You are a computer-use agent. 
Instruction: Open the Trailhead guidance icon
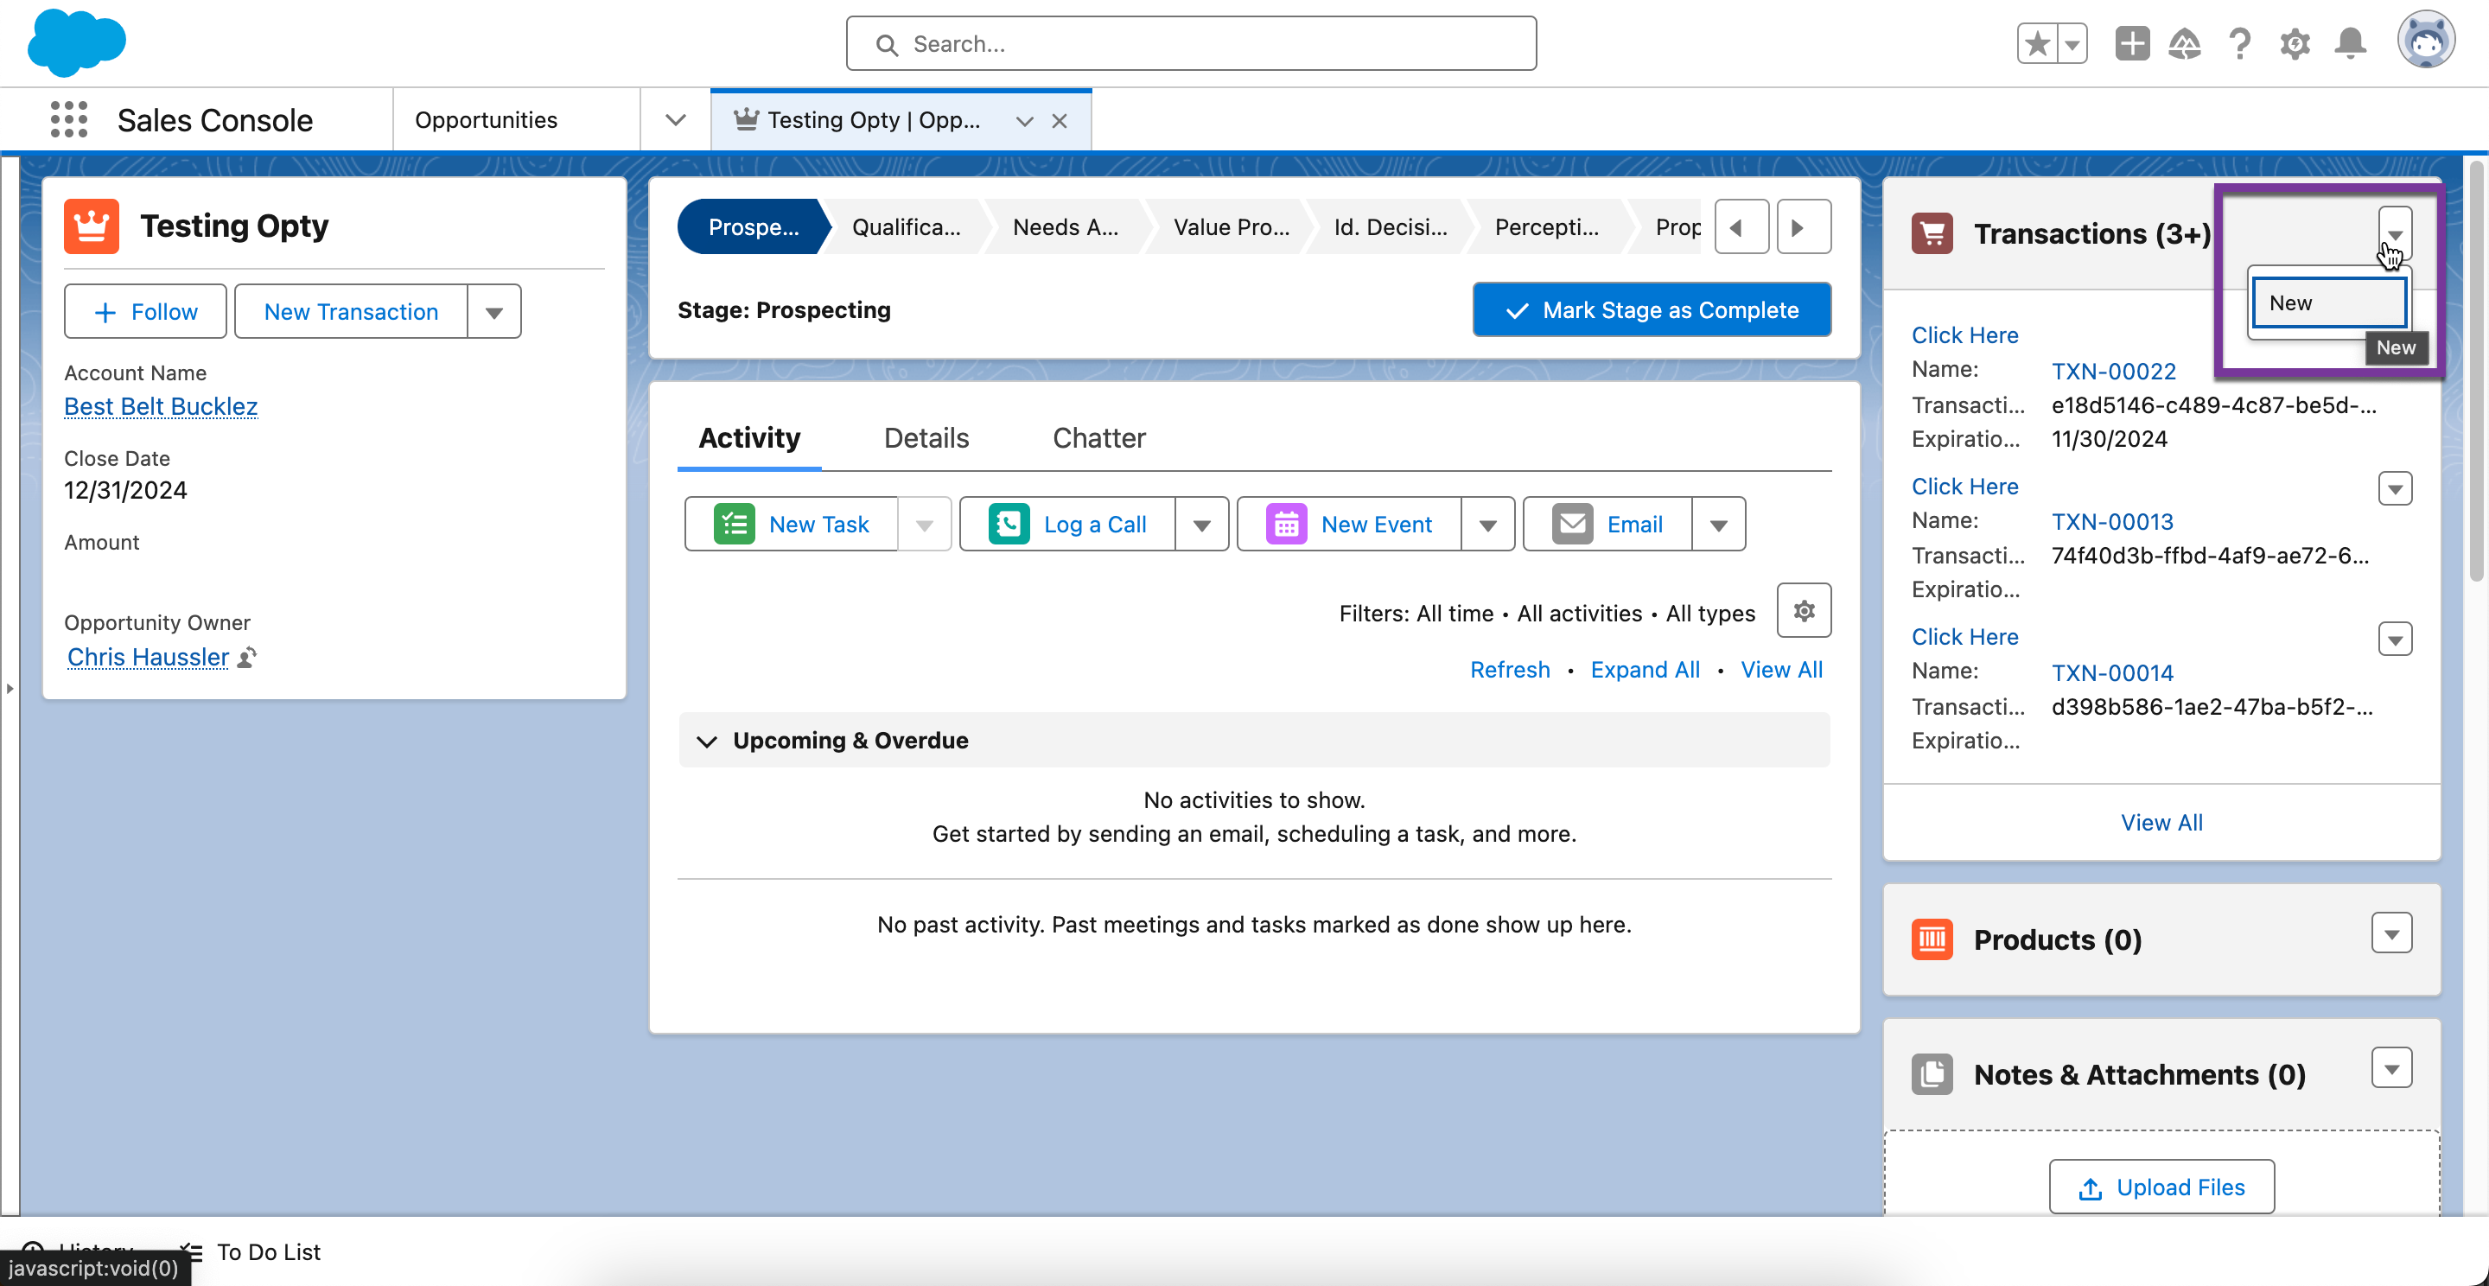pyautogui.click(x=2185, y=43)
